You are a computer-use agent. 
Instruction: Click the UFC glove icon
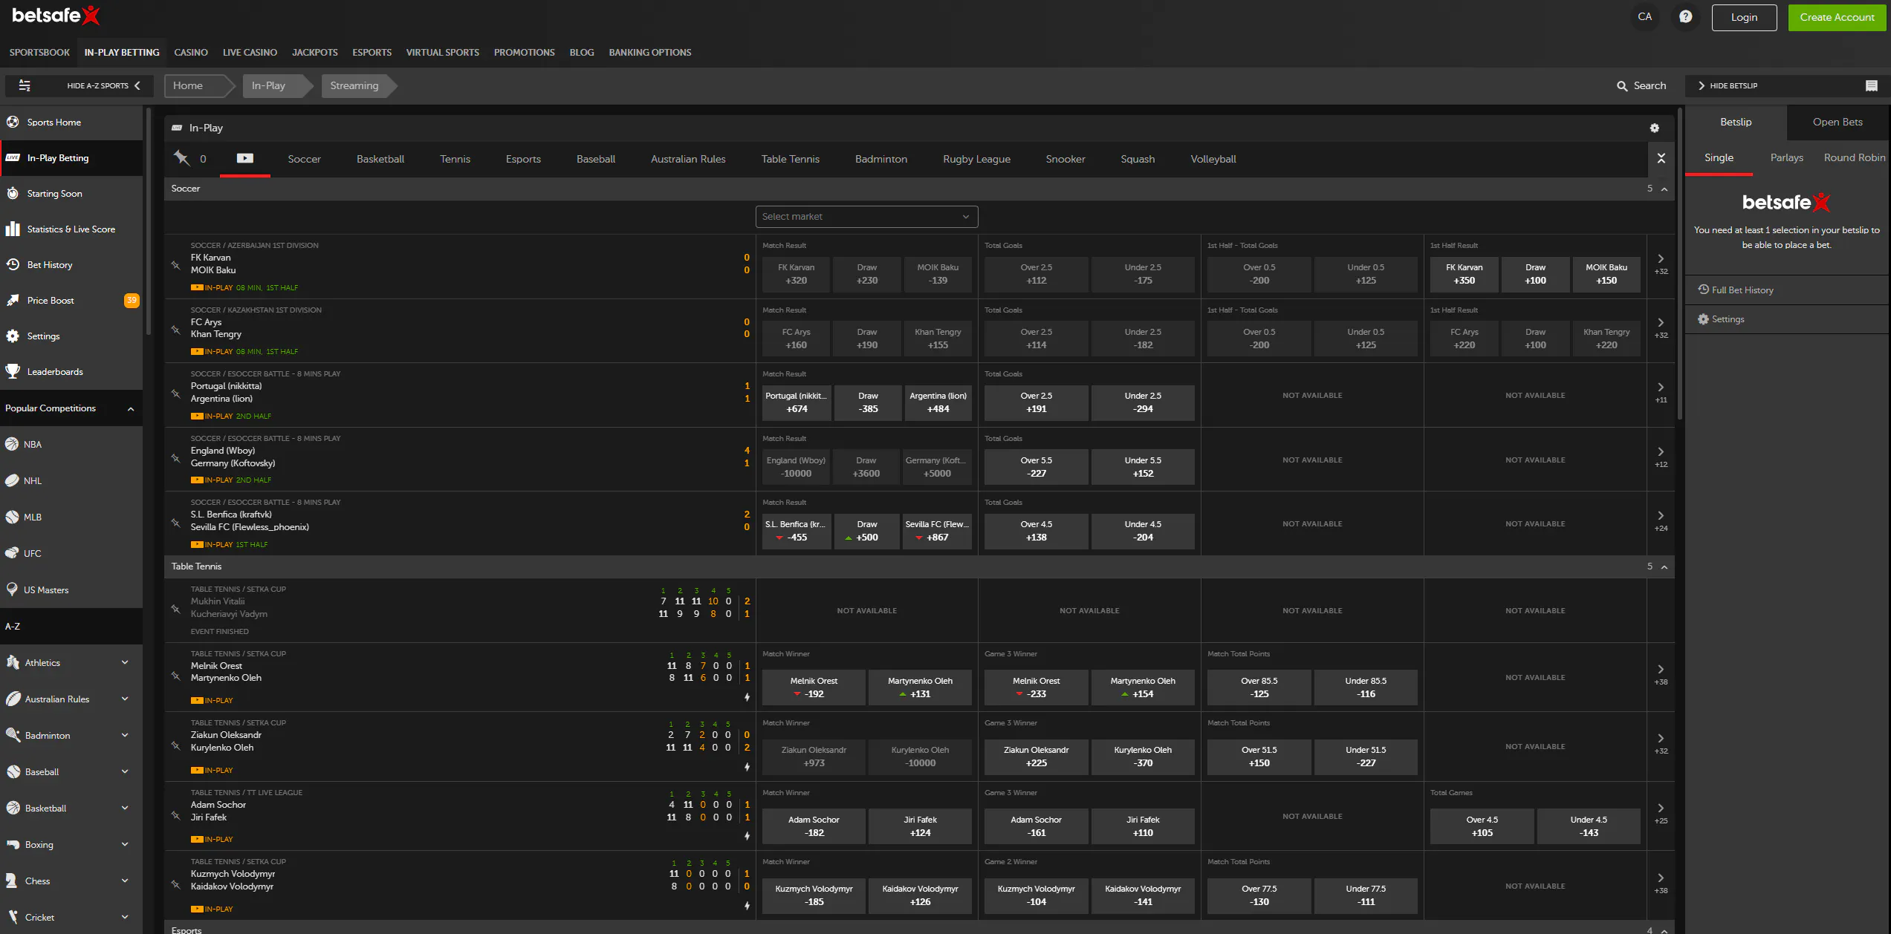click(12, 553)
